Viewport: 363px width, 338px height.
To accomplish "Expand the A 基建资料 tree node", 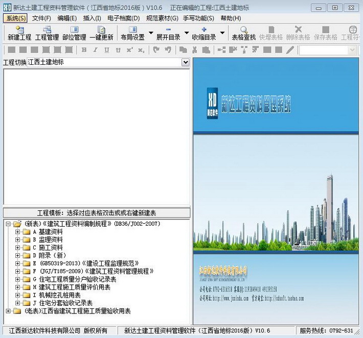I will click(17, 232).
